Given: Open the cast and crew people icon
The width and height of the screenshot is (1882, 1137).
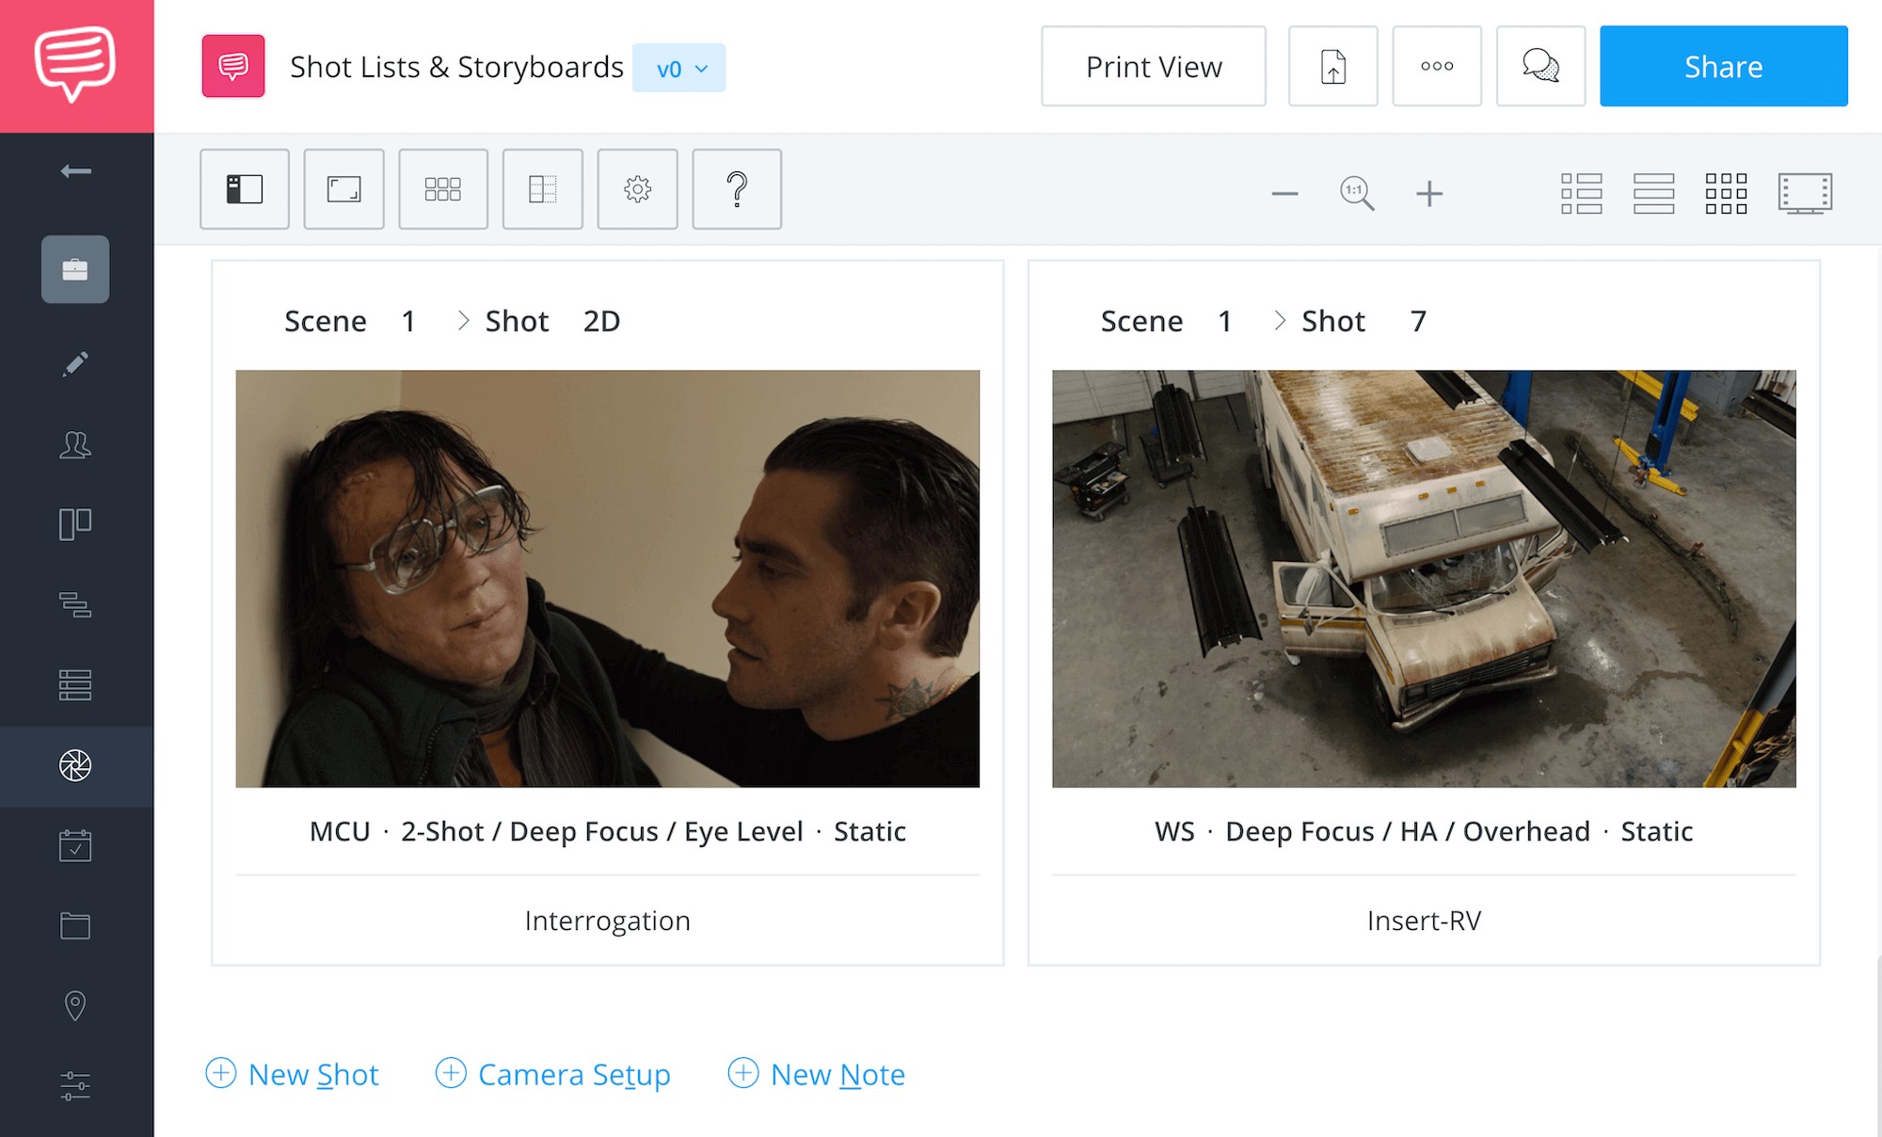Looking at the screenshot, I should 75,444.
